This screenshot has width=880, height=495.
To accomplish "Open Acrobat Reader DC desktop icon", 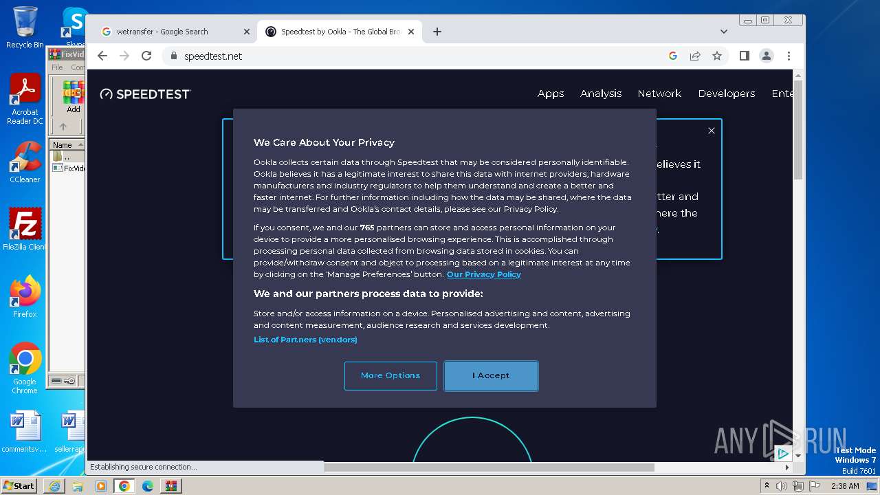I will click(x=25, y=100).
